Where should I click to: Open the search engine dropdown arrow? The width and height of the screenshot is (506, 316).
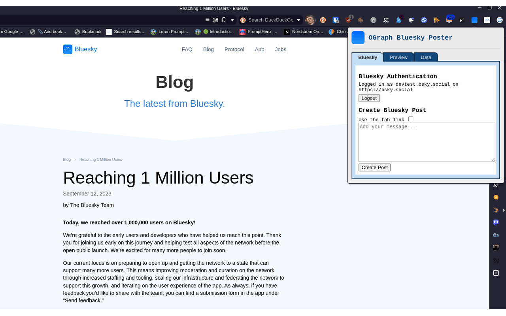click(x=299, y=20)
